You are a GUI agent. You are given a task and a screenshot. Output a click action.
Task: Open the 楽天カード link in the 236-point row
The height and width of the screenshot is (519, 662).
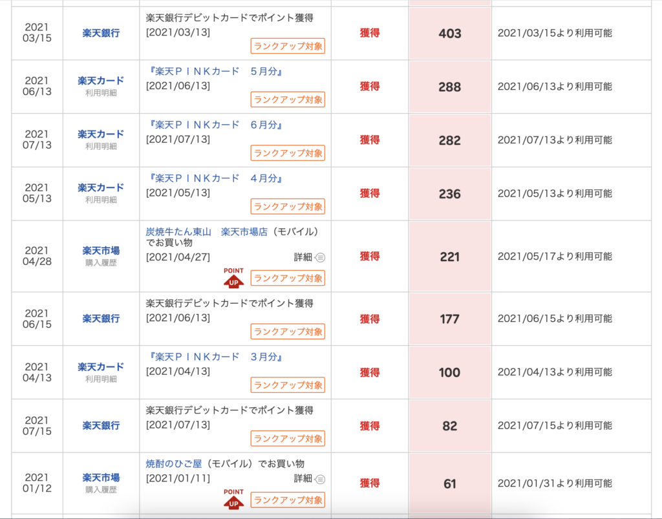[101, 188]
